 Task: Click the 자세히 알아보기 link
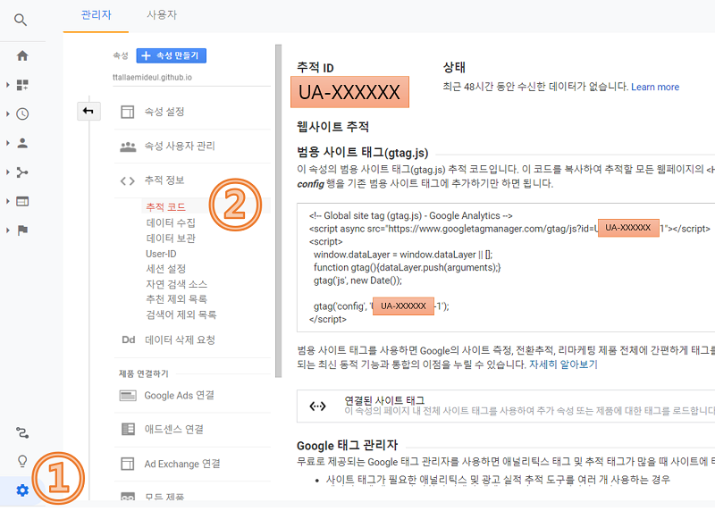pos(563,364)
